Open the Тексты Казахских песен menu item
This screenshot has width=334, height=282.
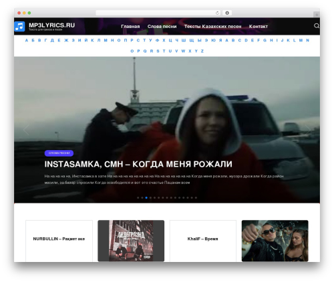(212, 27)
